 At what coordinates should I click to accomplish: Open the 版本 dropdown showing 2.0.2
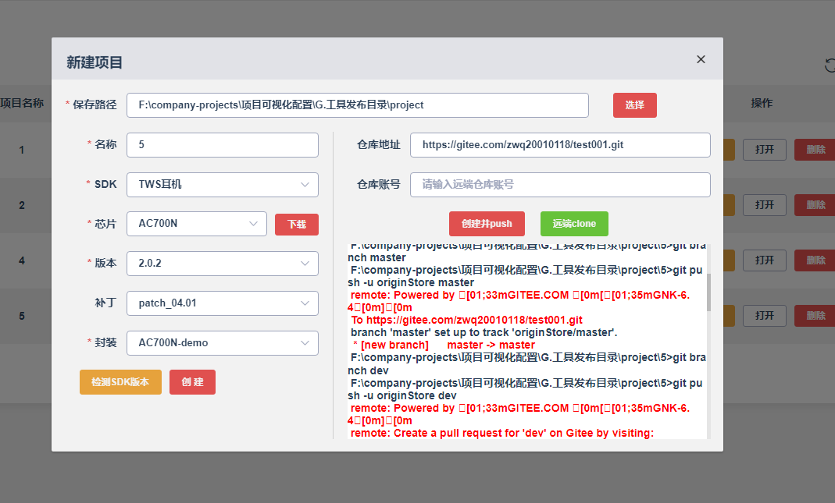click(x=223, y=264)
